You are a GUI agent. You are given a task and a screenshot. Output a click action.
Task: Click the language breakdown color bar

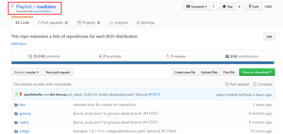point(143,63)
